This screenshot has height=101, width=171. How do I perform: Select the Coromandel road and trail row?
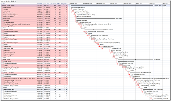point(35,32)
